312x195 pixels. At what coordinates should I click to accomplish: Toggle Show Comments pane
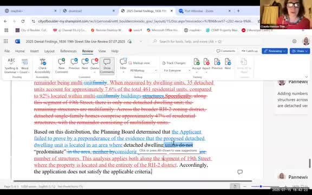[107, 66]
